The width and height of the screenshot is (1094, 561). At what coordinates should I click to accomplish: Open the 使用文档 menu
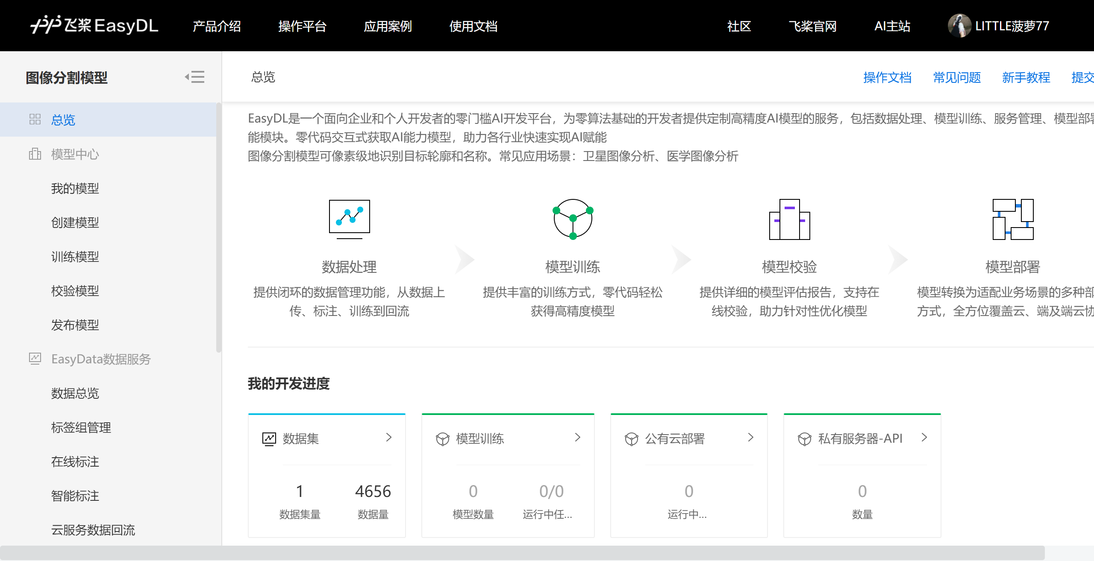[473, 26]
